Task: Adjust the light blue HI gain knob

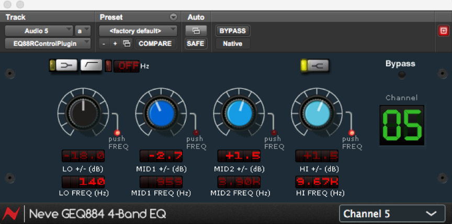Action: 317,113
